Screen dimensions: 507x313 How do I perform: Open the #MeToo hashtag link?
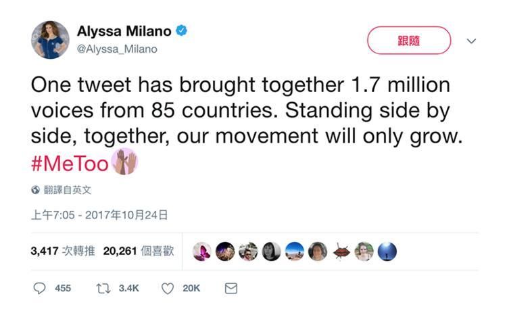coord(70,164)
